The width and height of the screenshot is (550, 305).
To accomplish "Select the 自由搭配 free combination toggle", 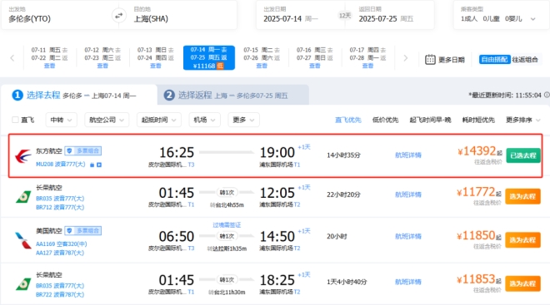I will pyautogui.click(x=494, y=60).
